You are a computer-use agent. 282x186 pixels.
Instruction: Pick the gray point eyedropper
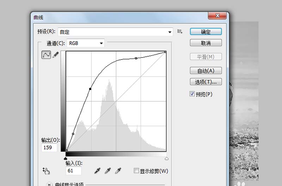[x=108, y=171]
